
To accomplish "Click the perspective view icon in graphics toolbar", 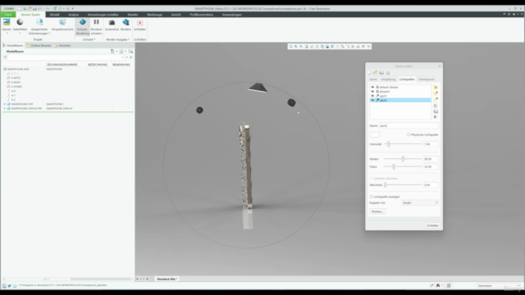I will click(x=332, y=47).
